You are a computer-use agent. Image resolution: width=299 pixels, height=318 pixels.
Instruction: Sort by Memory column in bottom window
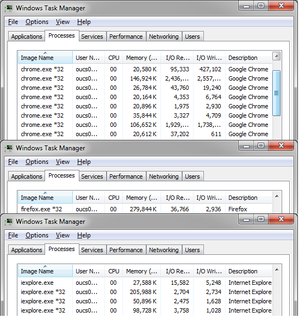(141, 271)
